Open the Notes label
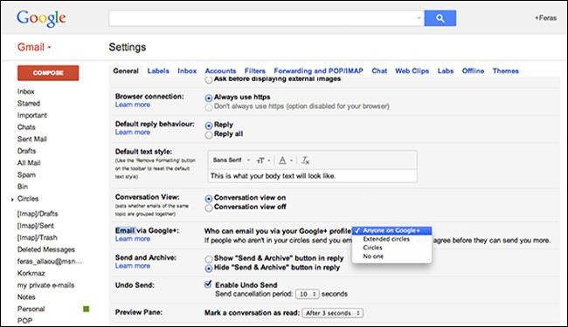The width and height of the screenshot is (568, 327). (x=26, y=297)
